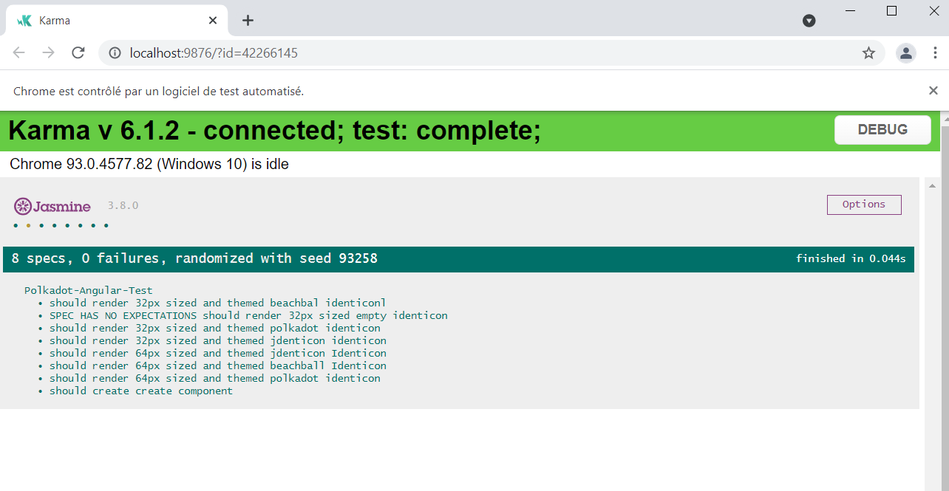Open spec 'should create create component'
Screen dimensions: 949x491
pos(141,391)
